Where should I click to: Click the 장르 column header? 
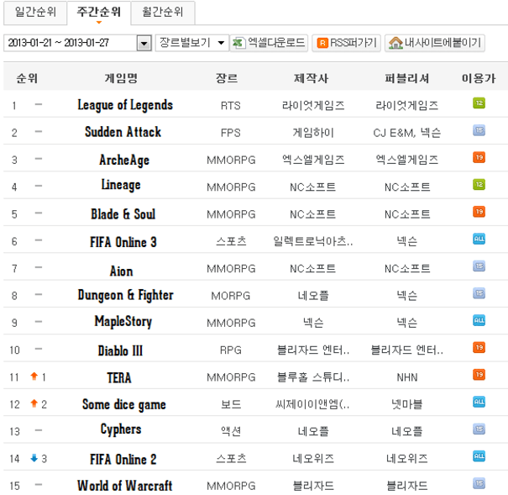pos(227,78)
